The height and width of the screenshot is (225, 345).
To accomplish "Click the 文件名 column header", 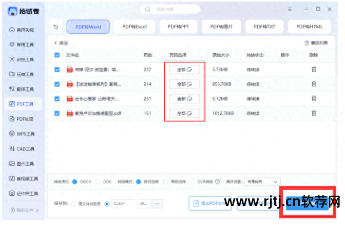I will tap(72, 55).
